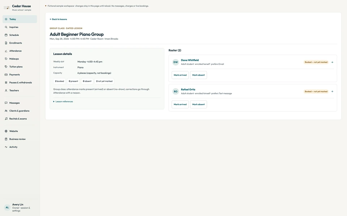Click Rafael's 'Booked — not yet marked' badge
This screenshot has height=216, width=347.
pyautogui.click(x=316, y=91)
